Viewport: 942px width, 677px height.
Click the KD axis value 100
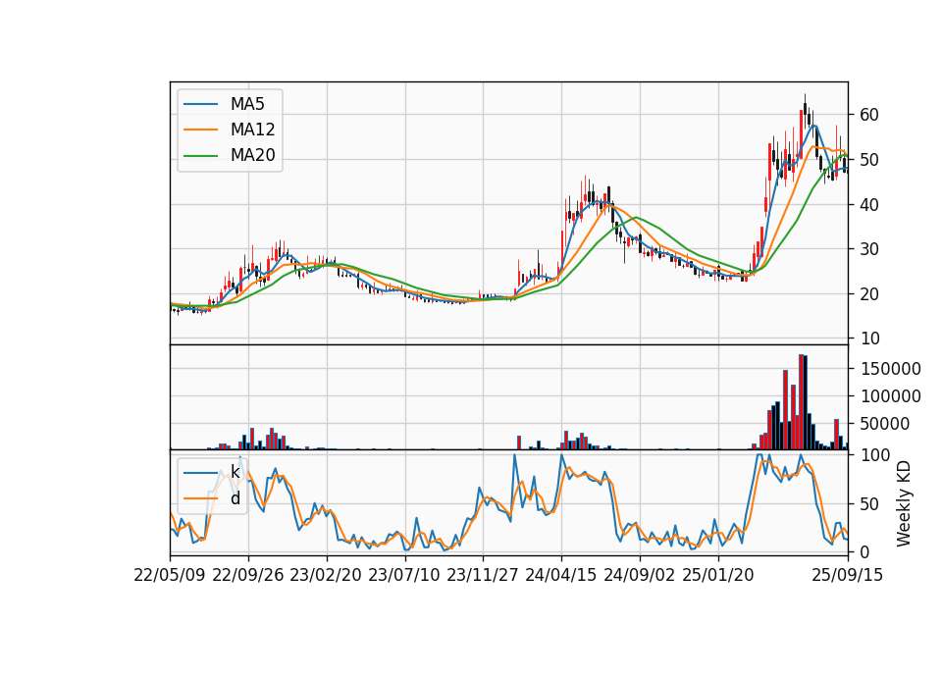click(x=874, y=455)
